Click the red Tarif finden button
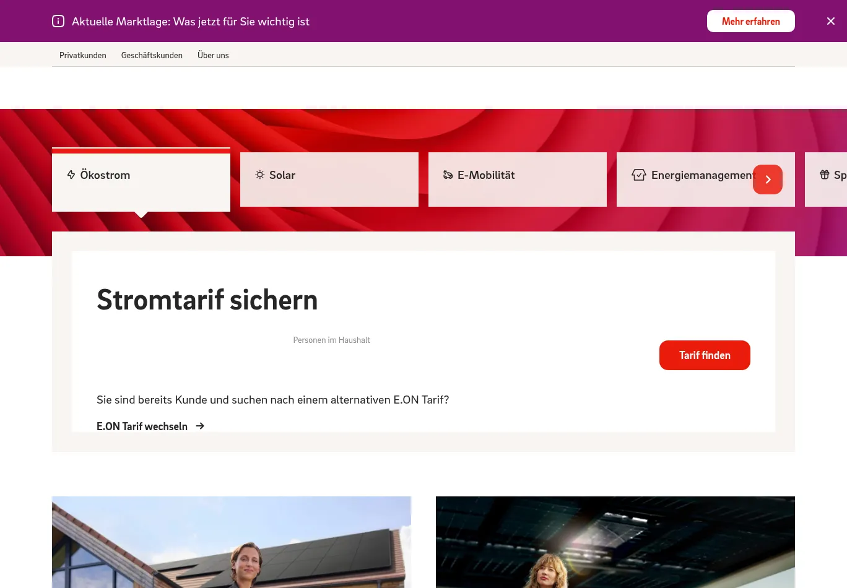The image size is (847, 588). [705, 355]
